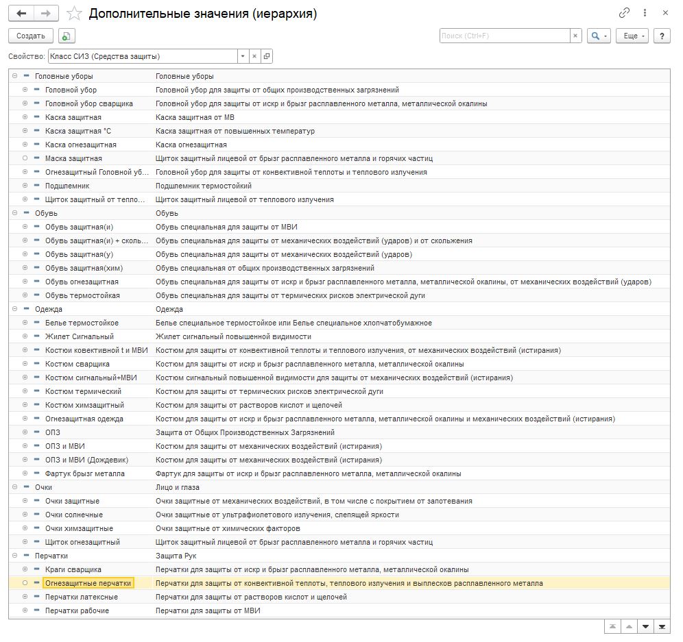Screen dimensions: 683x642
Task: Click description 'Лицо и глаза'
Action: click(x=178, y=487)
